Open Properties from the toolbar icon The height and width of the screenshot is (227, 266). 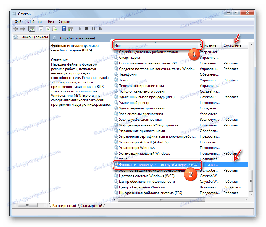click(x=41, y=29)
